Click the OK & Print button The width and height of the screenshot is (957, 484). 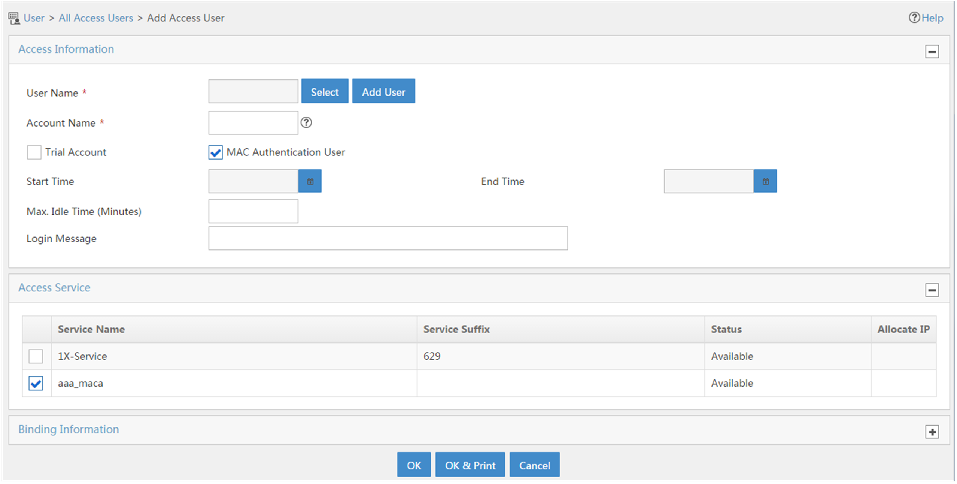[x=470, y=465]
